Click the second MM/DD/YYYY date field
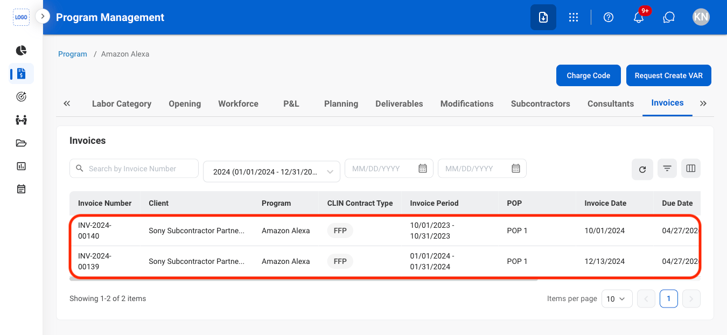The height and width of the screenshot is (335, 727). point(482,169)
